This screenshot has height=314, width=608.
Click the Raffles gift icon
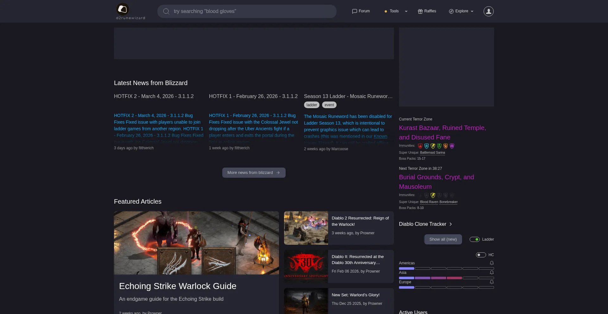(x=420, y=11)
